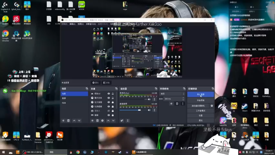The width and height of the screenshot is (275, 155).
Task: Click 停止直播 stop streaming button
Action: click(x=200, y=94)
